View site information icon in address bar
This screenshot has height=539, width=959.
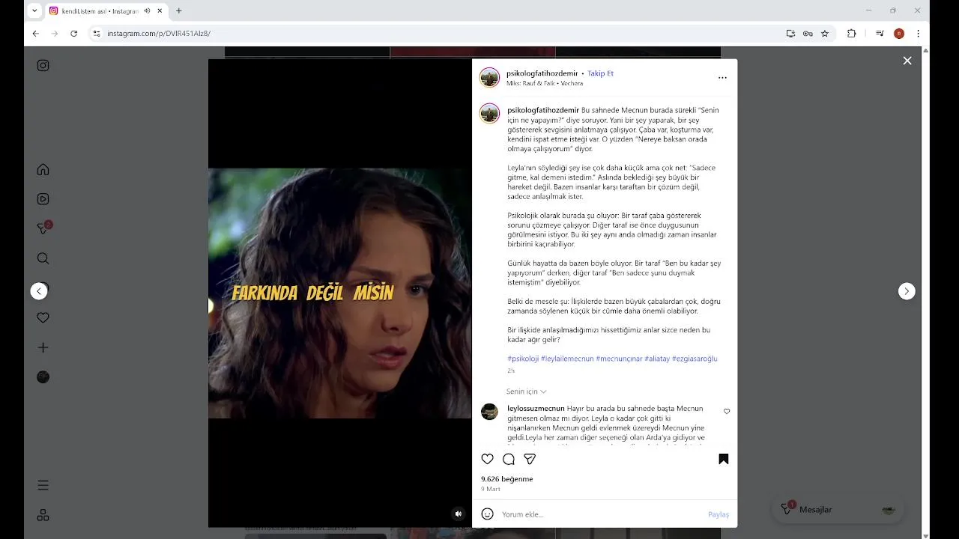coord(96,34)
